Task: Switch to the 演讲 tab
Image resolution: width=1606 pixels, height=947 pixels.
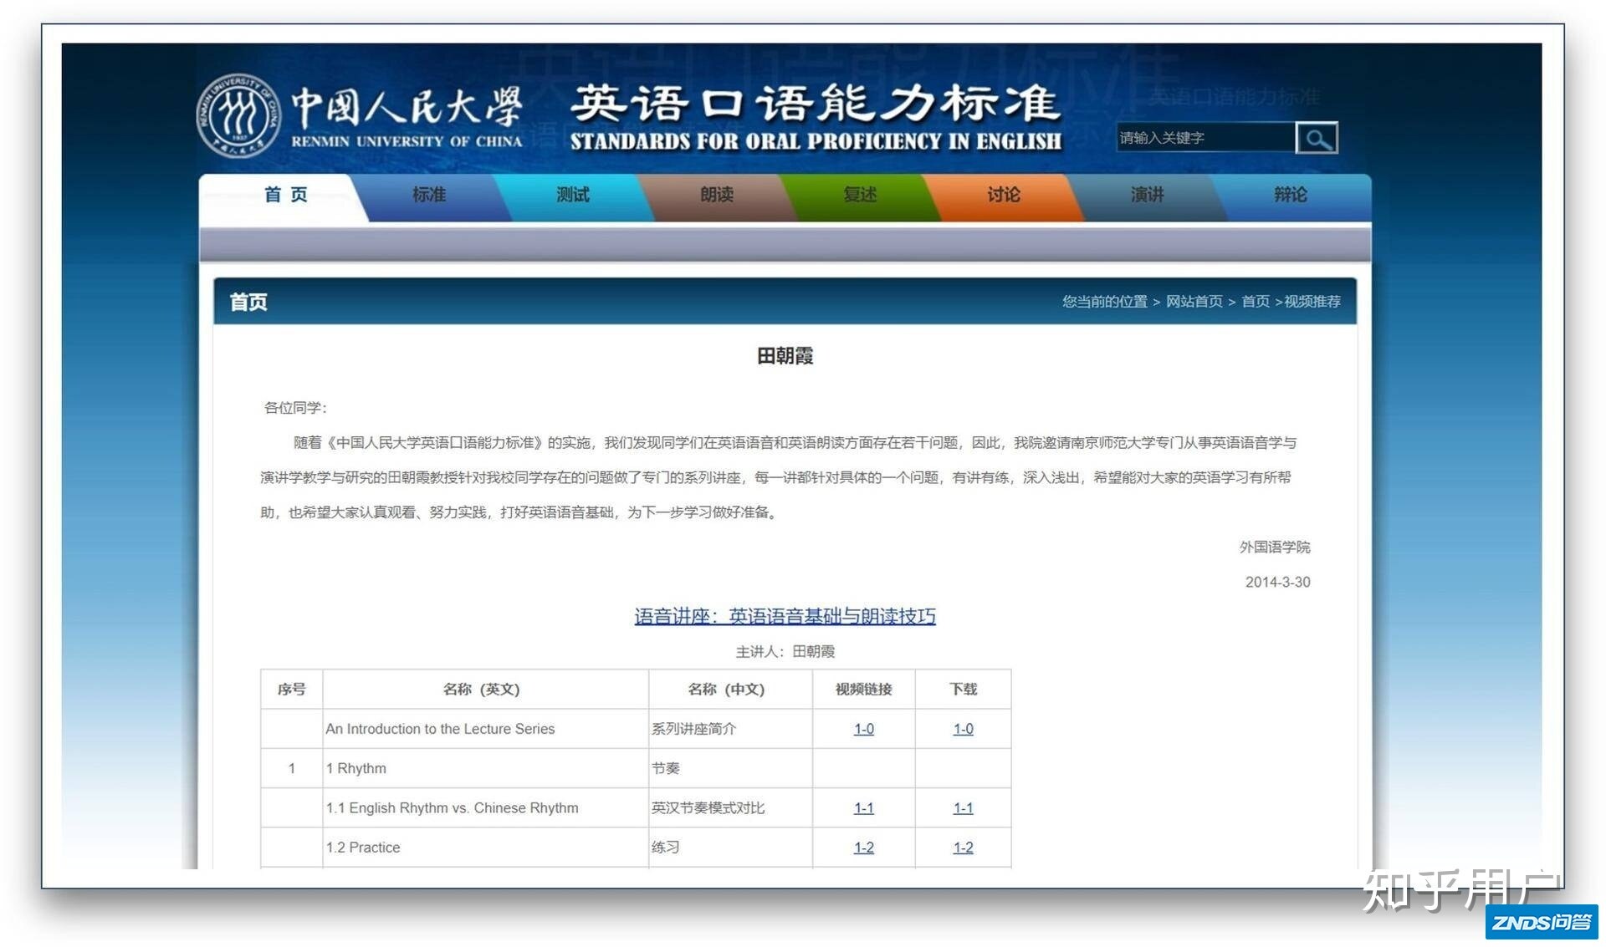Action: tap(1147, 195)
